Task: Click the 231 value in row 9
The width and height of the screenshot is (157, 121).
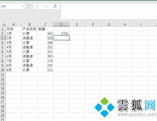Action: coord(45,65)
